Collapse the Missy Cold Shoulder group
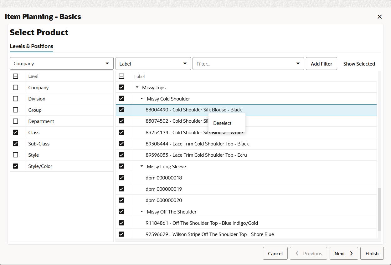 (141, 98)
